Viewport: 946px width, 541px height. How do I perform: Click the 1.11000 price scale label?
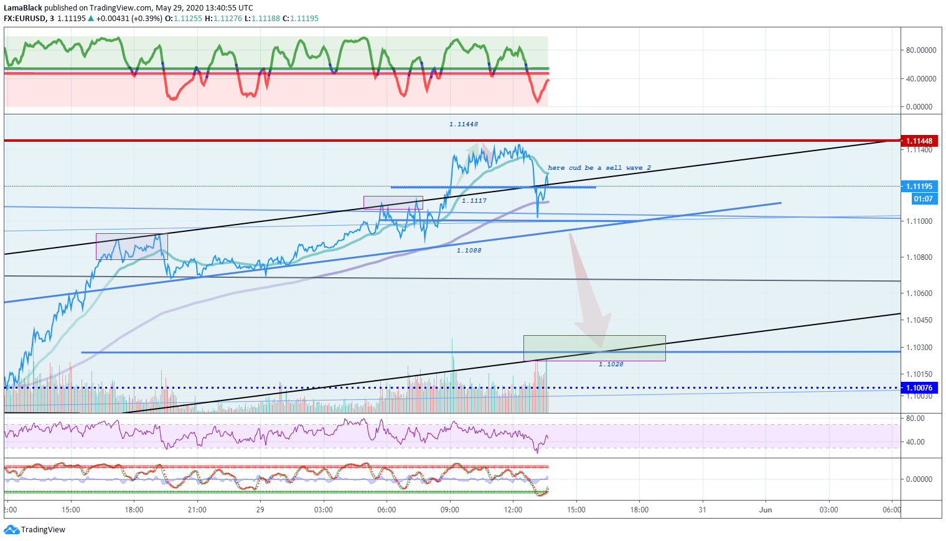(x=919, y=221)
